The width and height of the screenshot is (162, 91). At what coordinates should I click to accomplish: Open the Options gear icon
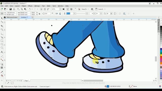point(92,9)
